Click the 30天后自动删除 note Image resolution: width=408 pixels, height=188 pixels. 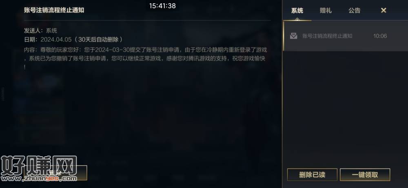98,40
